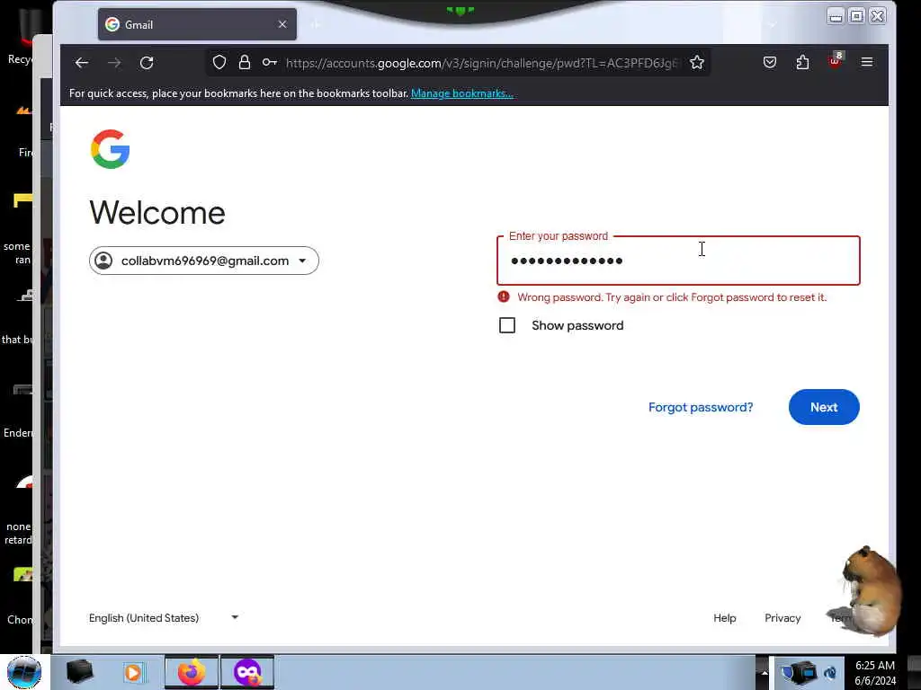This screenshot has width=921, height=690.
Task: Open saved logins key icon in address bar
Action: [x=270, y=62]
